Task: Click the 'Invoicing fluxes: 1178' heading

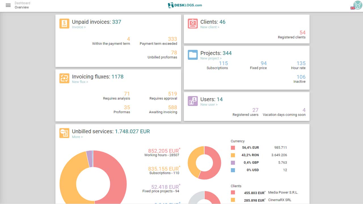Action: coord(98,76)
